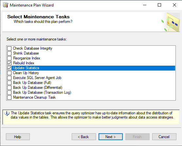Viewport: 182px width, 146px height.
Task: Enable Back Up Database (Differential) checkbox
Action: pyautogui.click(x=9, y=88)
